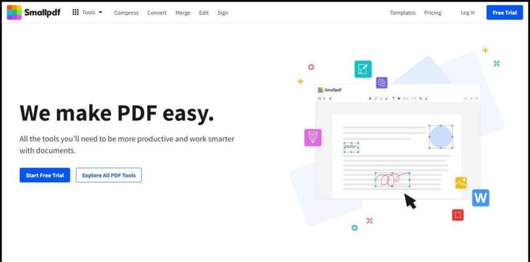Click the Log In link
The image size is (530, 262).
[467, 12]
